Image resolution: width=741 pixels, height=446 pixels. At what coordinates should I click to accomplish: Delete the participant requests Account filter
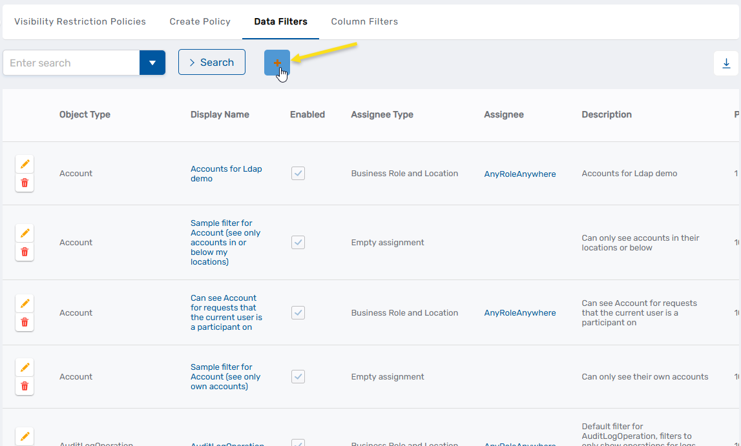tap(24, 321)
